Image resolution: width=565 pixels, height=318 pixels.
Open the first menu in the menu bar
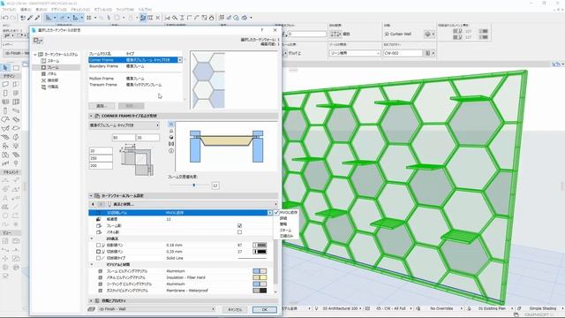coord(9,10)
